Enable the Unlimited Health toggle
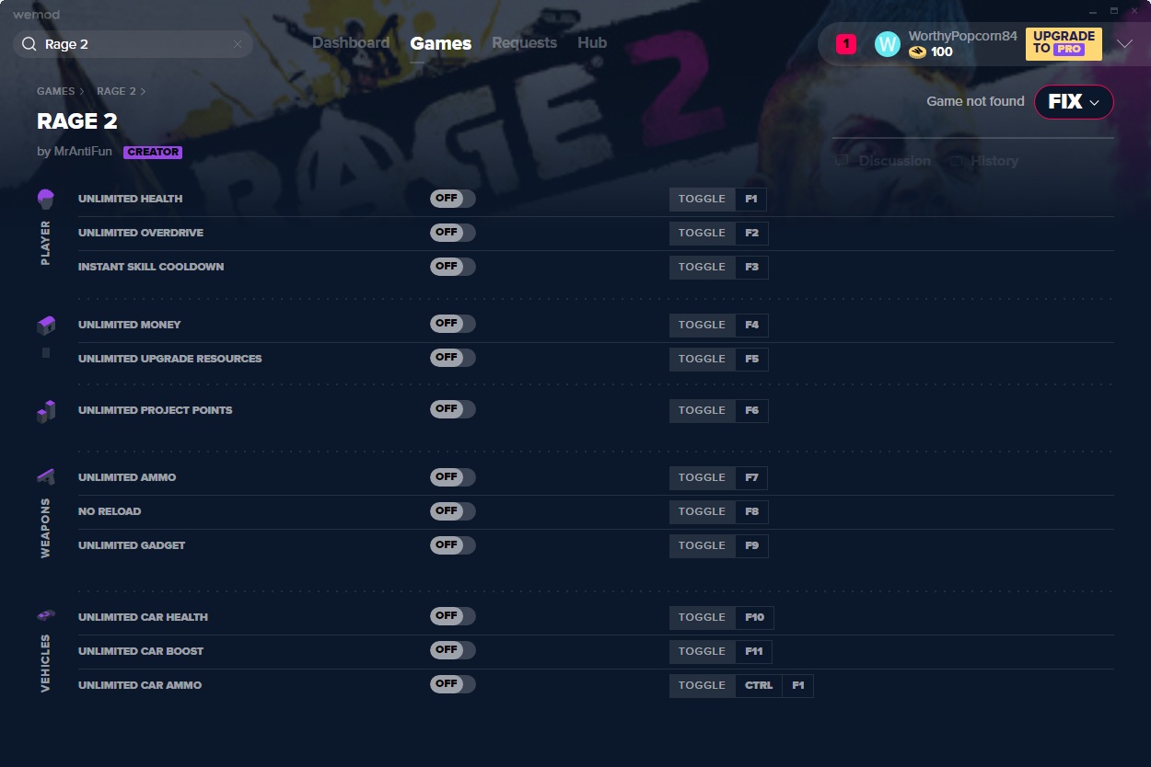This screenshot has width=1151, height=767. [452, 199]
